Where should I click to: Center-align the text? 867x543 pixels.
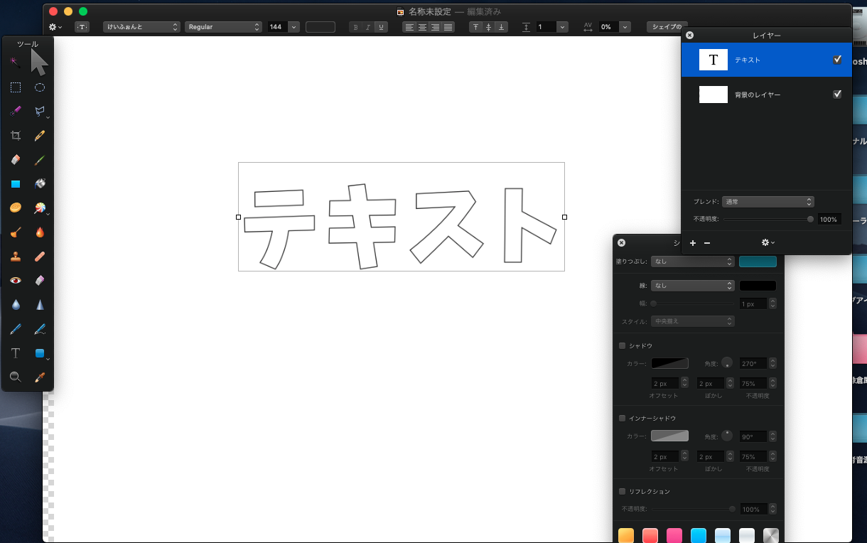[422, 27]
